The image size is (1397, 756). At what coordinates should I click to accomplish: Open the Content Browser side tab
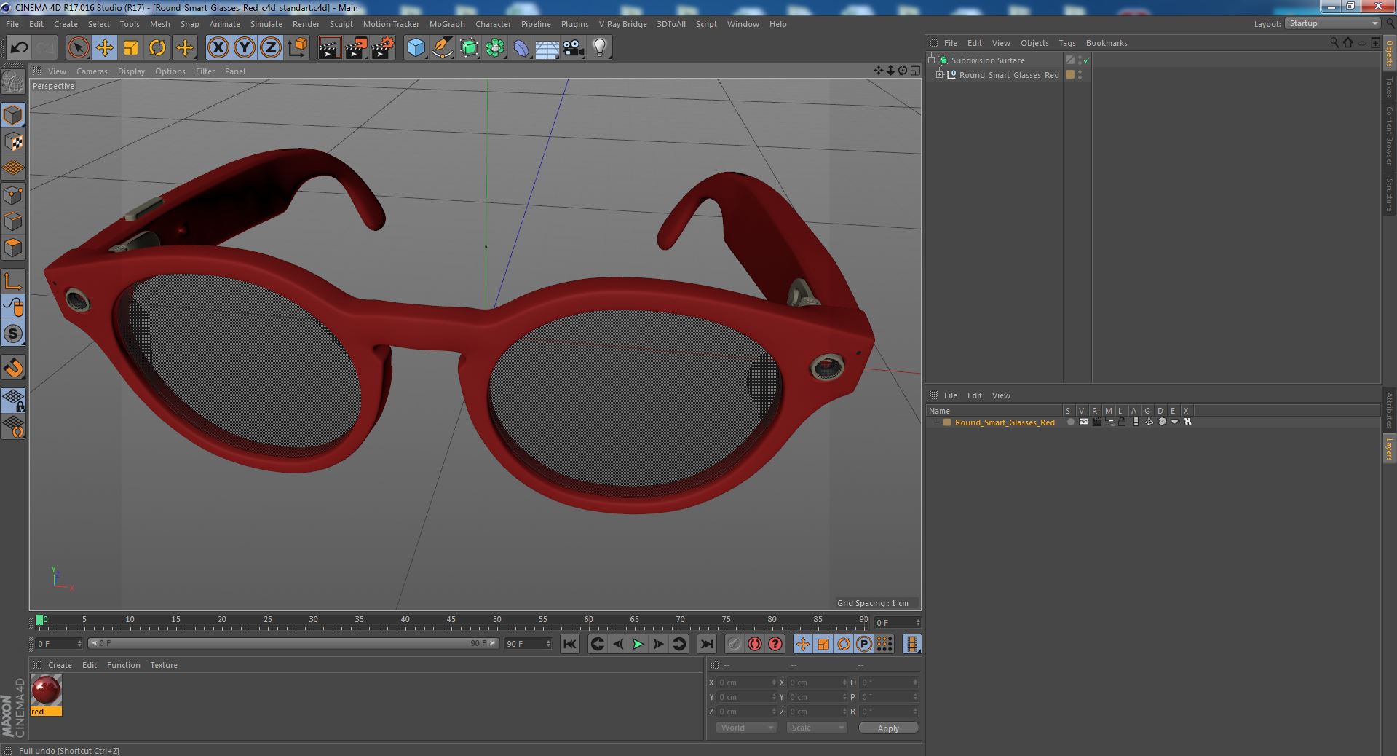[1390, 135]
